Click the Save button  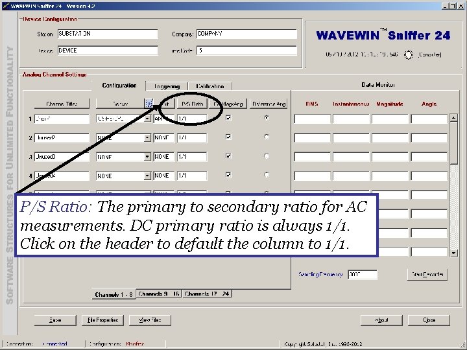tap(55, 320)
